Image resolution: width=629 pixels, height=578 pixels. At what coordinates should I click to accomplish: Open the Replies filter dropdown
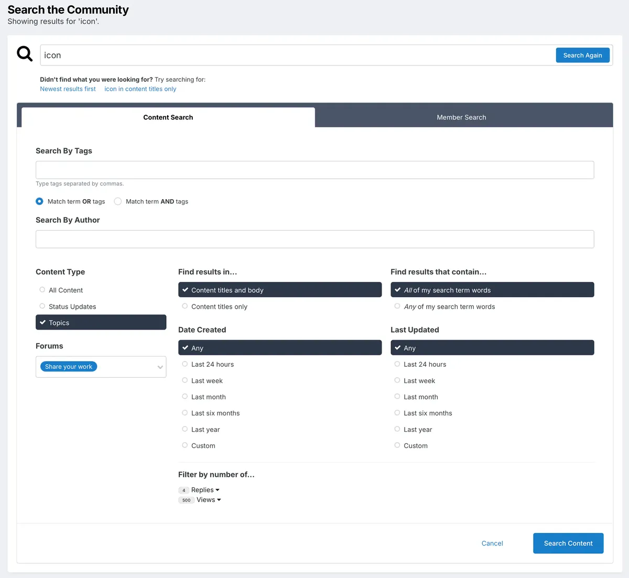point(205,490)
